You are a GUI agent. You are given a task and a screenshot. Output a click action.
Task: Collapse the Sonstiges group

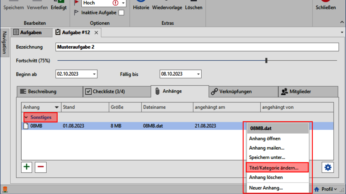[26, 117]
